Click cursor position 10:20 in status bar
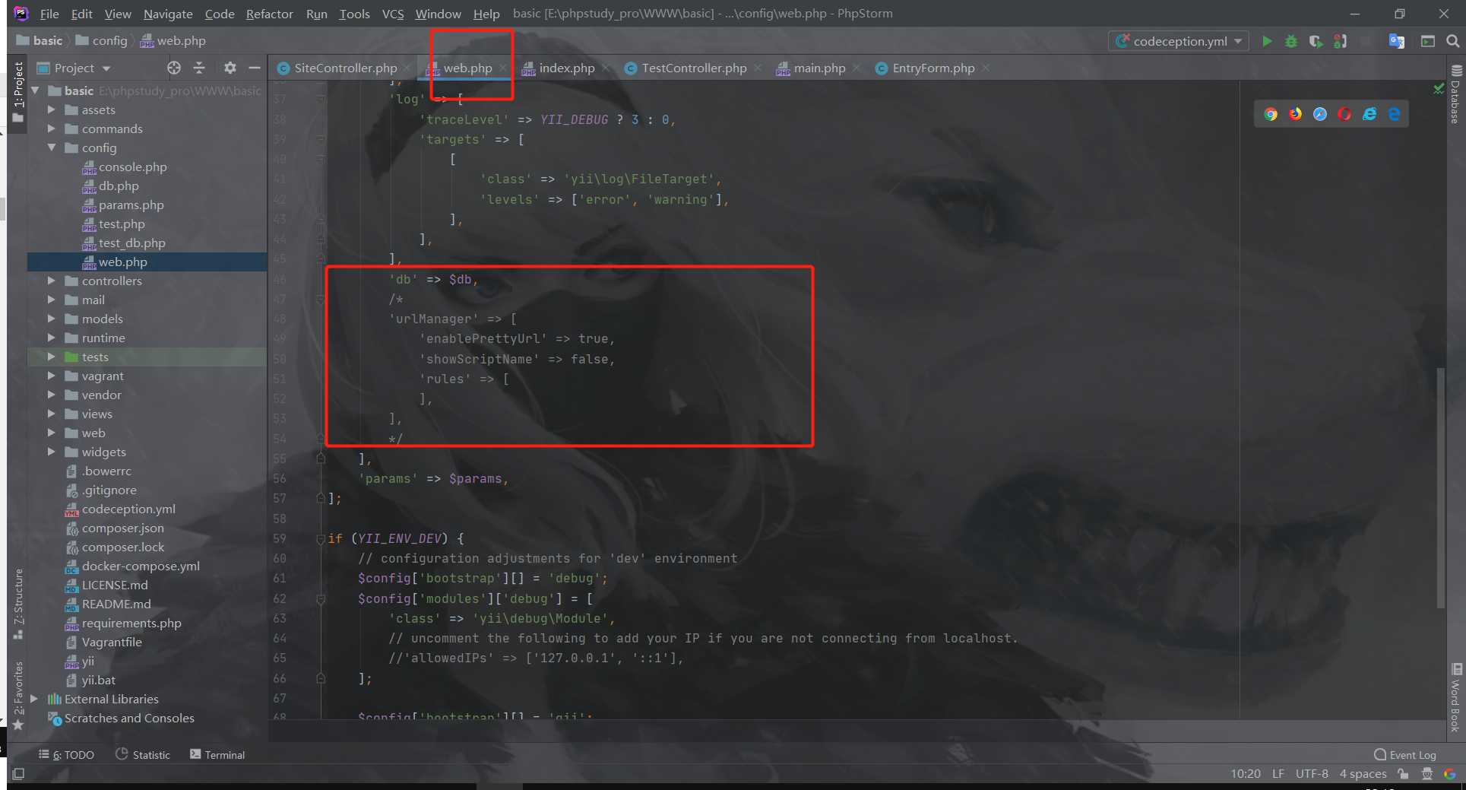Screen dimensions: 1466x790 [1246, 774]
